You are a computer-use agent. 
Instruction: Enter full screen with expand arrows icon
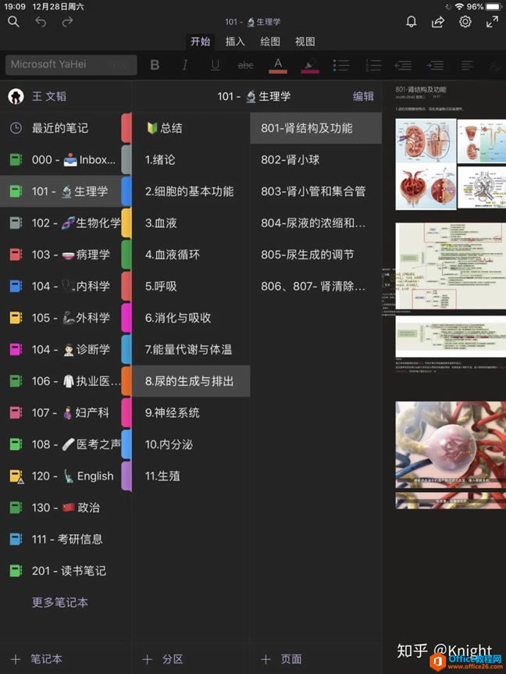[x=492, y=22]
